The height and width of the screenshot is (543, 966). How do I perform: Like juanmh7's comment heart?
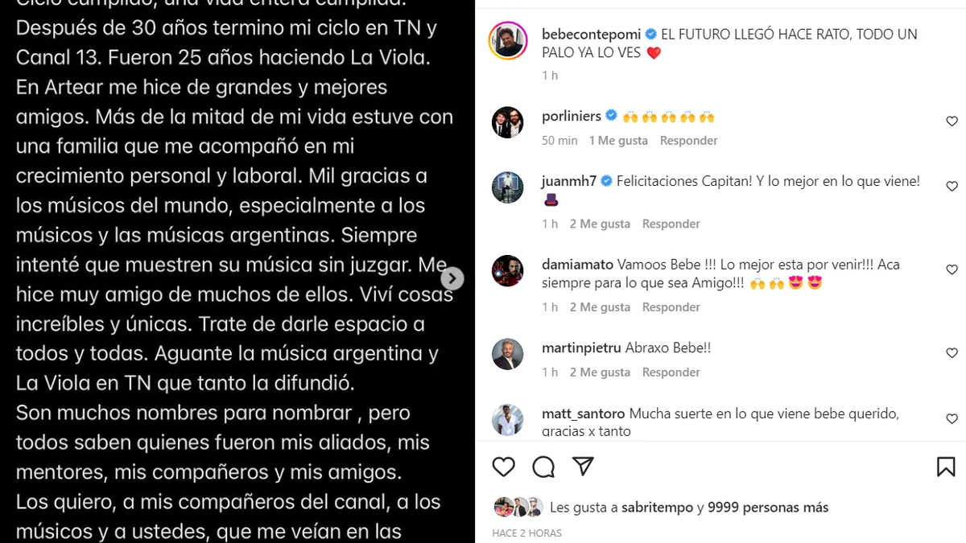point(952,187)
